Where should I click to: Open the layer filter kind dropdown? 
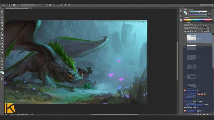[189, 25]
